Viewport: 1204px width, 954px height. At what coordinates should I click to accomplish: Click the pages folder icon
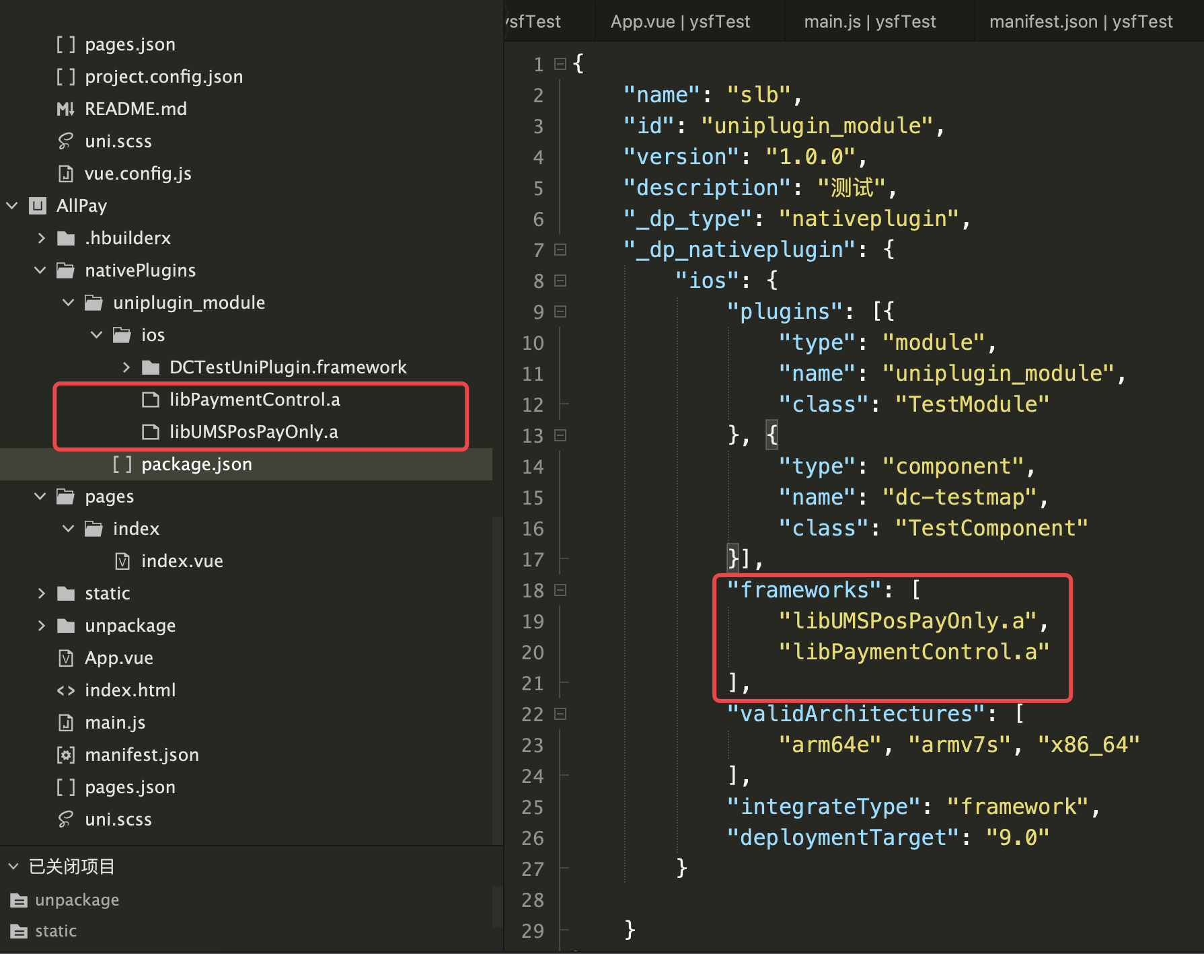point(66,497)
